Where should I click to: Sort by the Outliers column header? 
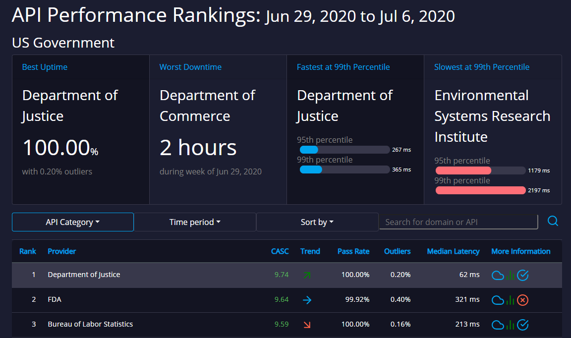[398, 251]
